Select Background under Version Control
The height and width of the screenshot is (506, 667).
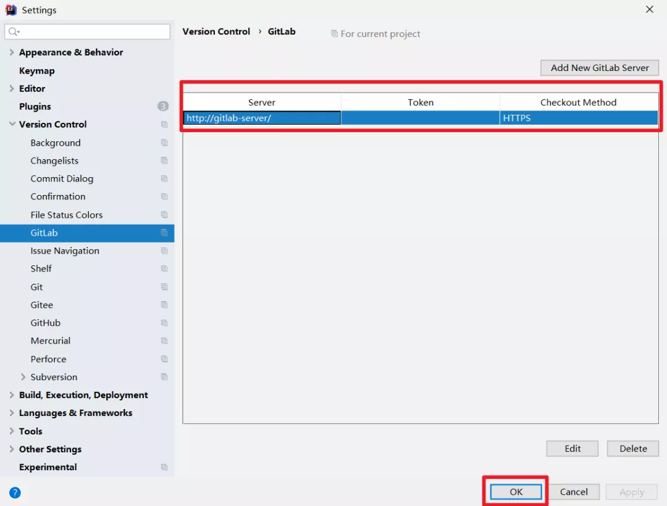pyautogui.click(x=56, y=143)
